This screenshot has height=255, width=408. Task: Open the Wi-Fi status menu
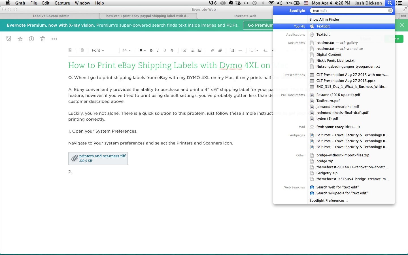click(x=271, y=3)
